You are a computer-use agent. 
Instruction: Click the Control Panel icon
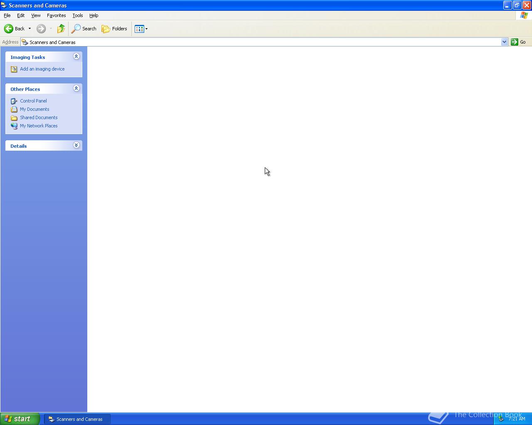click(14, 101)
